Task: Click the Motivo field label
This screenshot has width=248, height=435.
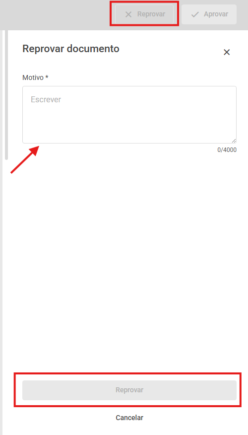Action: (x=33, y=77)
